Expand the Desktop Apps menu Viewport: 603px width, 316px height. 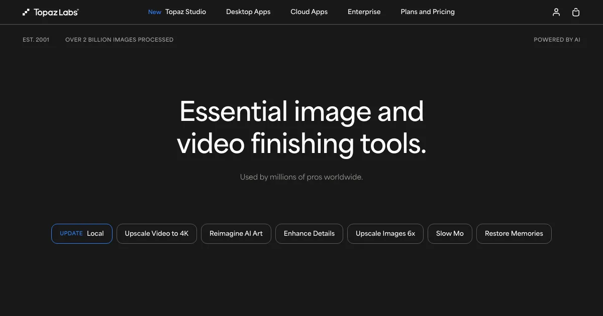click(x=248, y=12)
